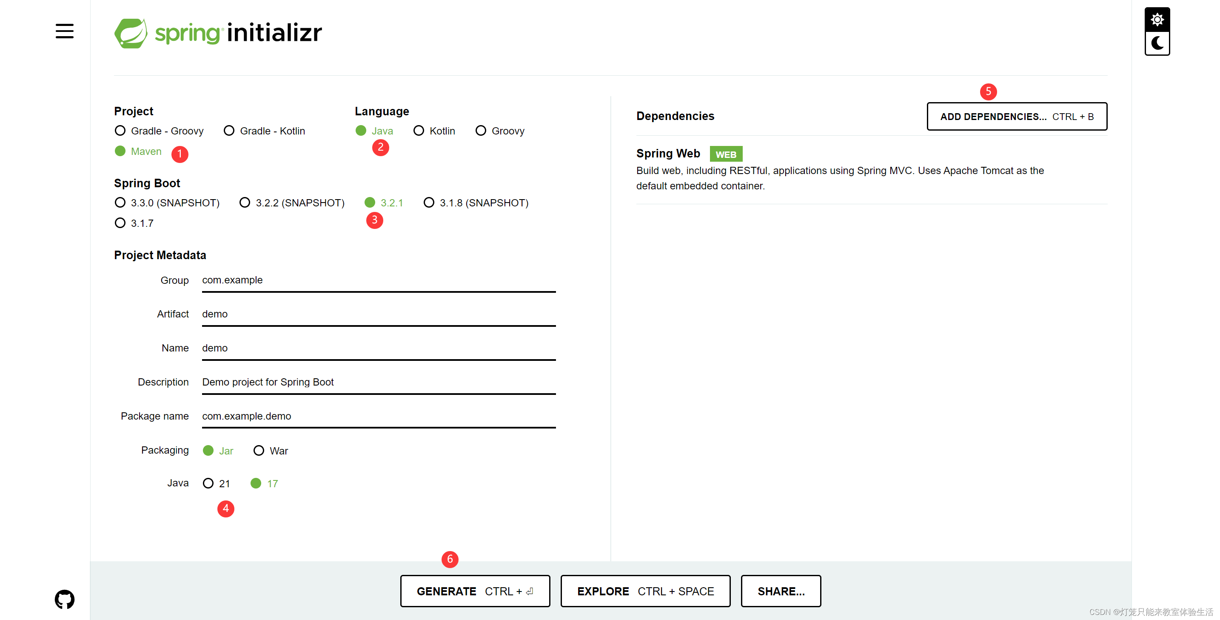This screenshot has height=620, width=1220.
Task: Pick Jar packaging
Action: 218,451
